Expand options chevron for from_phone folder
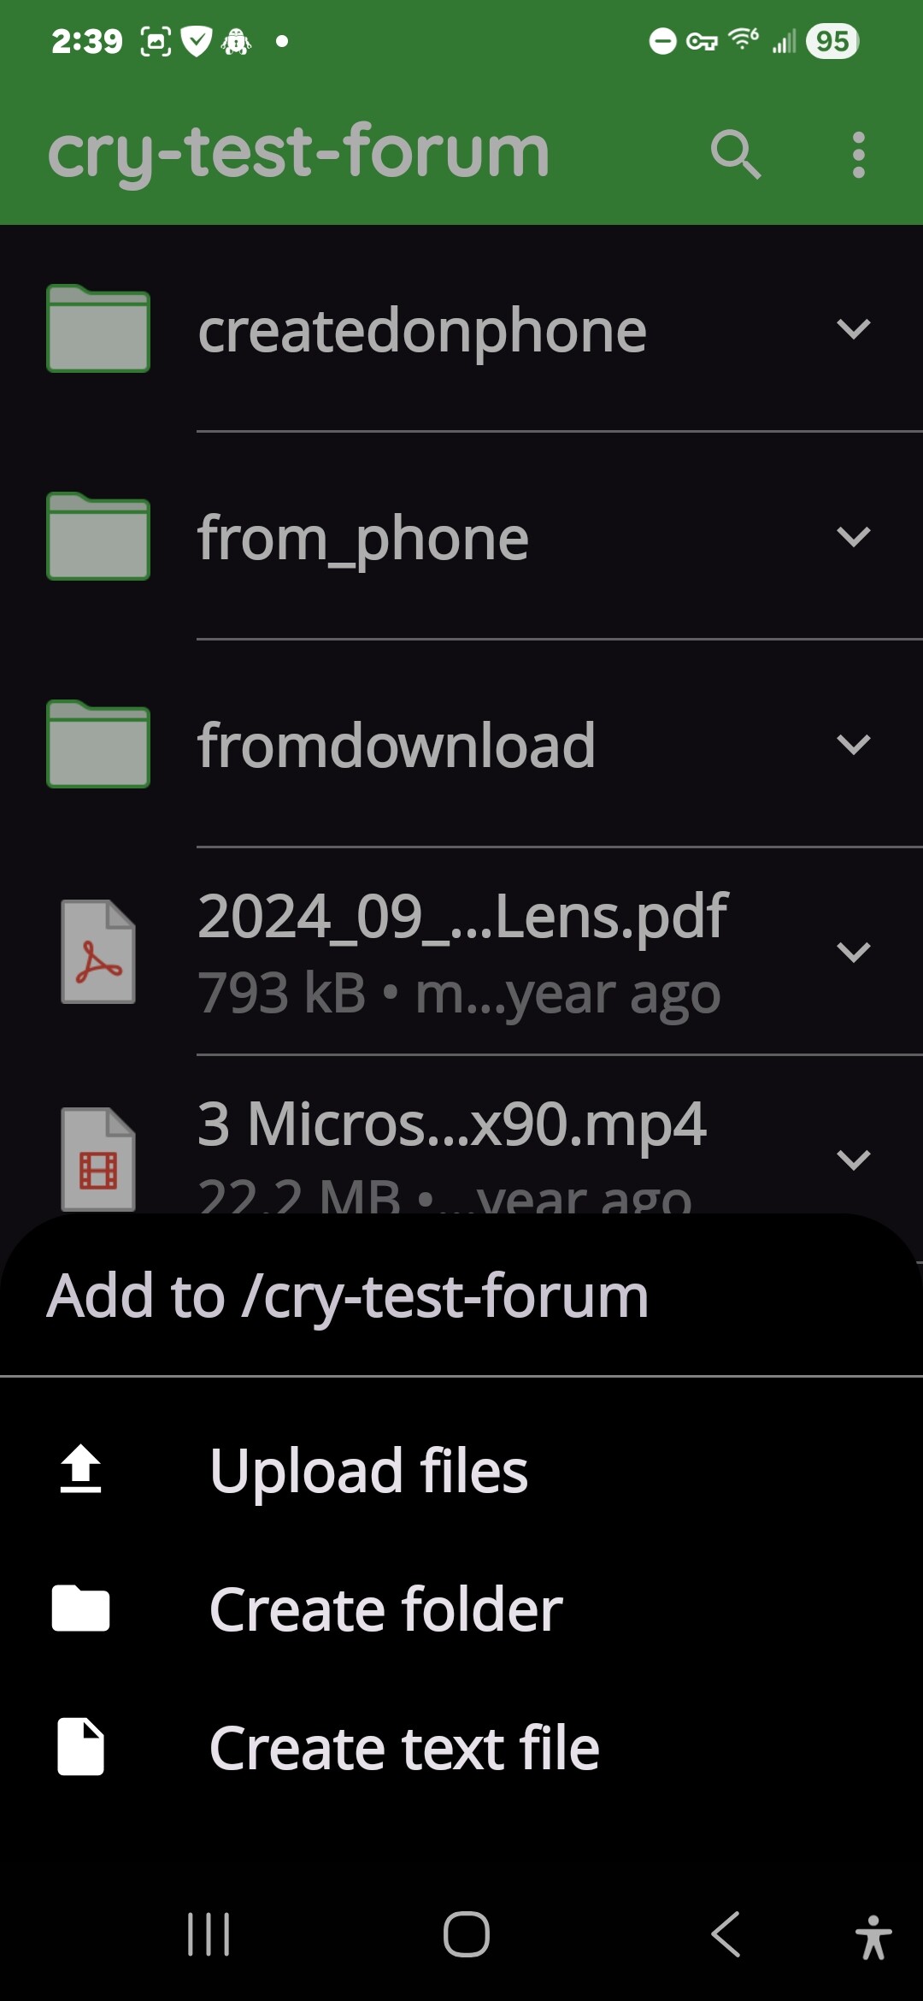This screenshot has height=2001, width=923. click(853, 537)
